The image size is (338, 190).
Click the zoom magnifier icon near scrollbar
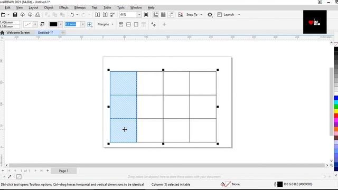click(x=331, y=165)
